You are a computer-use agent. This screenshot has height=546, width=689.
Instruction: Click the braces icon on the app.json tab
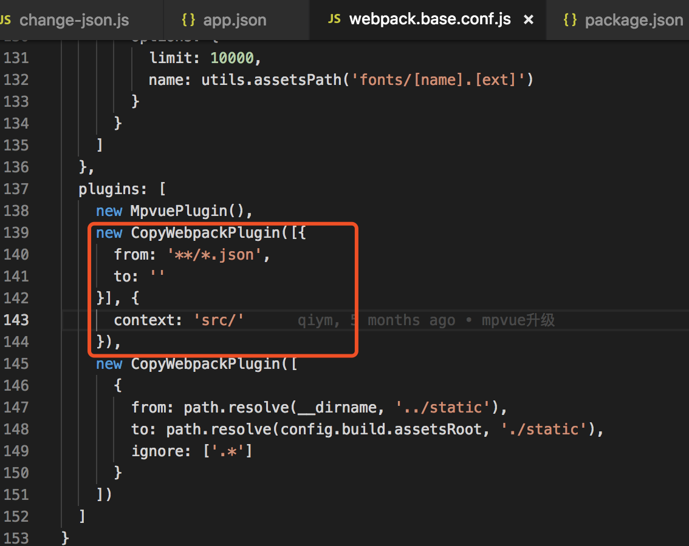188,19
